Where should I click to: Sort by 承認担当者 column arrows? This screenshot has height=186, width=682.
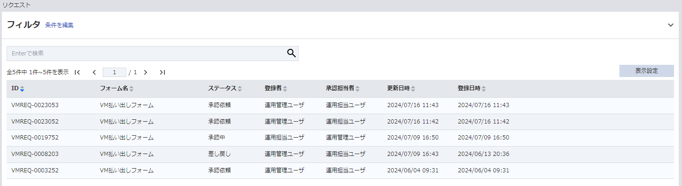coord(358,89)
